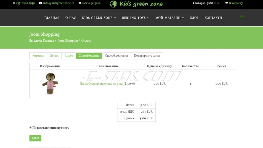263x148 pixels.
Task: Open the ГЛАВНАЯ menu item
Action: [x=52, y=18]
